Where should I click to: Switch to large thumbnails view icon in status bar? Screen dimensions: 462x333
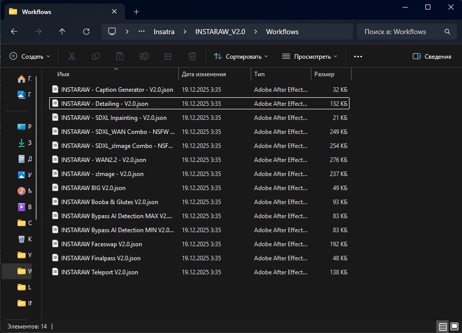(454, 326)
